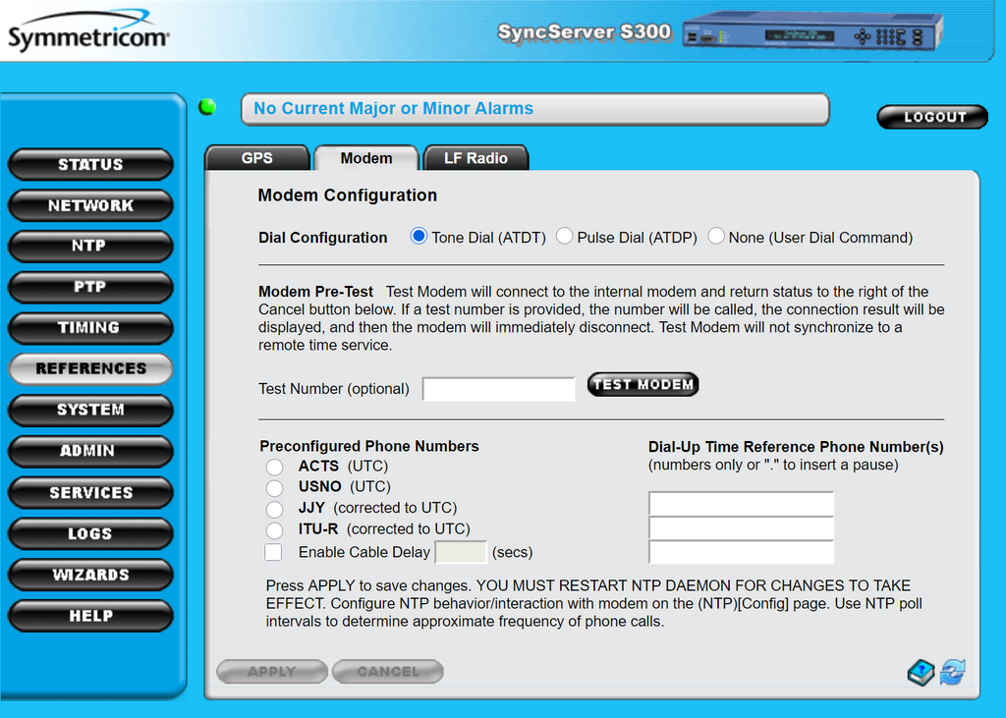Screen dimensions: 1006x718
Task: Switch to the GPS tab
Action: click(257, 158)
